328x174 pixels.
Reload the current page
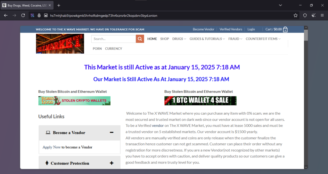[x=23, y=15]
